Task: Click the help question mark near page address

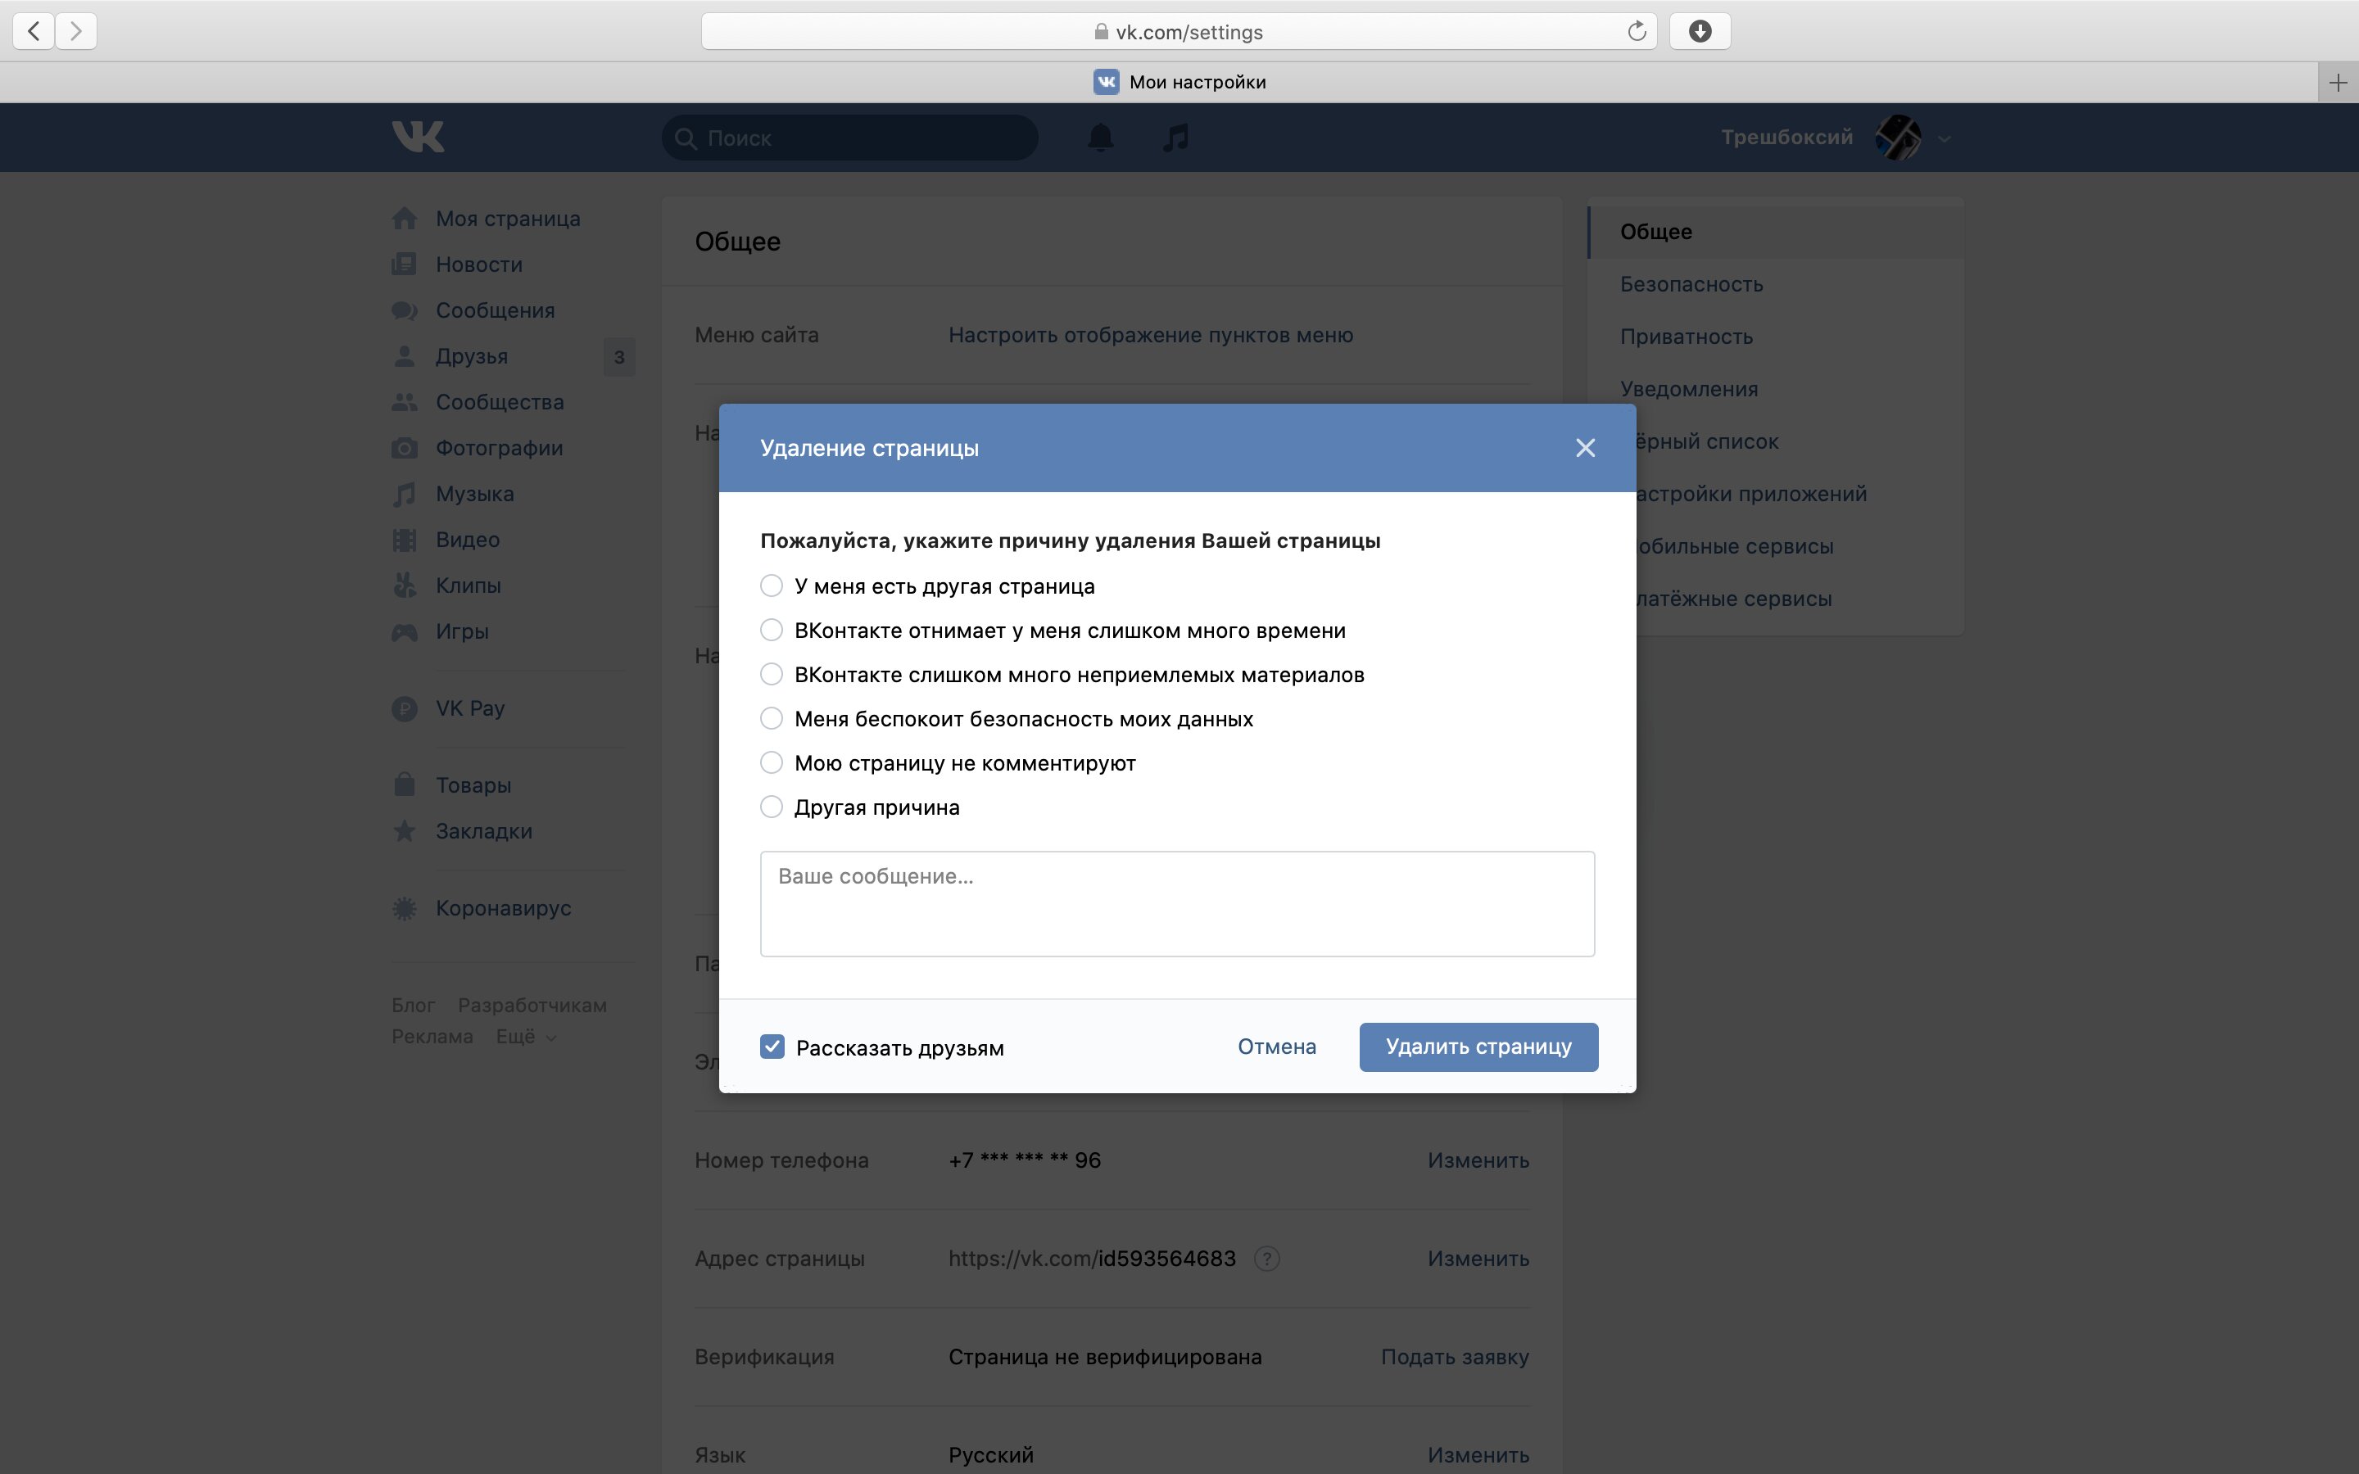Action: tap(1266, 1259)
